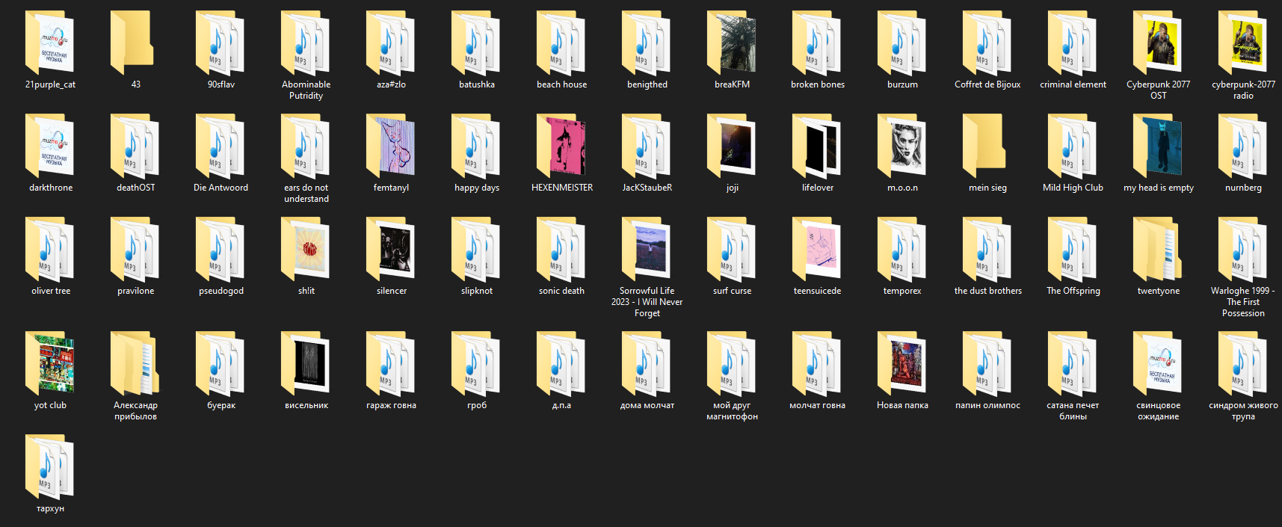
Task: Select the свинцовое ожидание folder
Action: point(1158,363)
